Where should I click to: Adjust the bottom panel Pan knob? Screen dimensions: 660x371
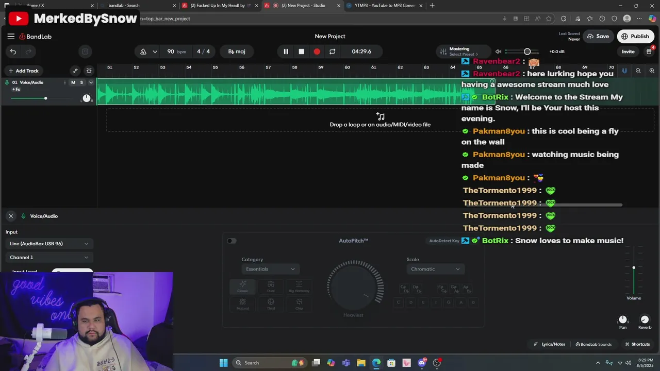coord(623,319)
